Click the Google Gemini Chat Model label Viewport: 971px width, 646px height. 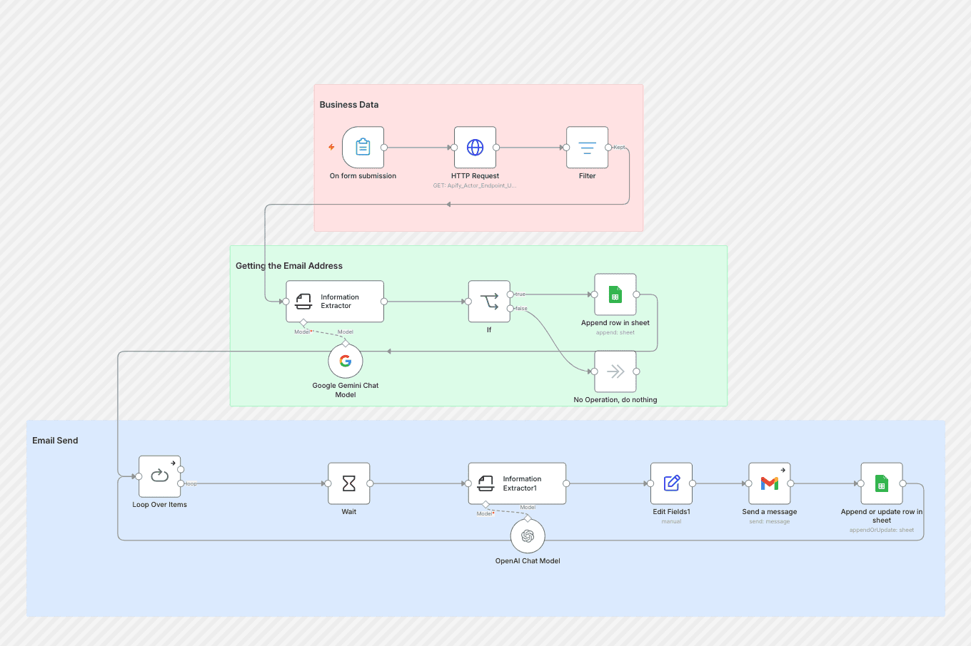(x=346, y=390)
